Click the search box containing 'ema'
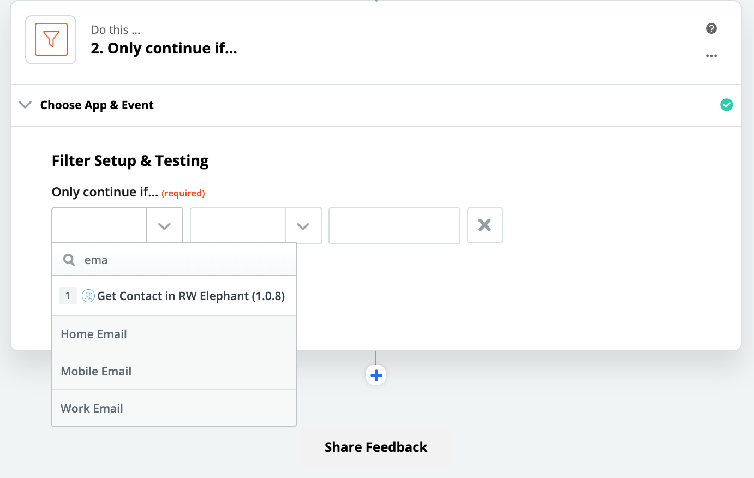The height and width of the screenshot is (478, 754). click(174, 260)
